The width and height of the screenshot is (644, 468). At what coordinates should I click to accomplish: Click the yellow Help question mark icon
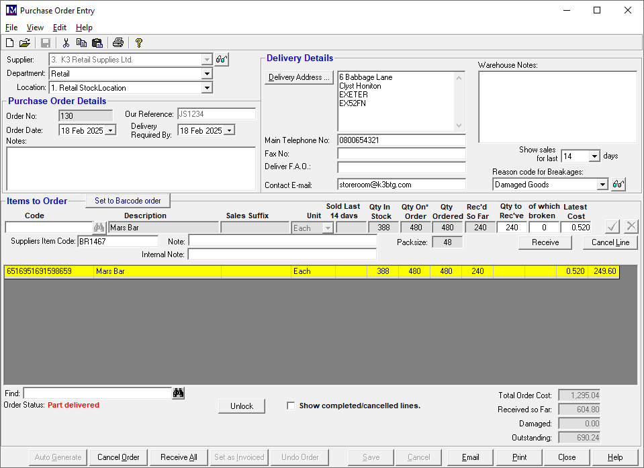(x=139, y=43)
